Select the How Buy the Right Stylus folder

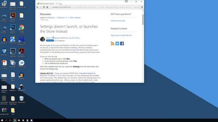13,100
